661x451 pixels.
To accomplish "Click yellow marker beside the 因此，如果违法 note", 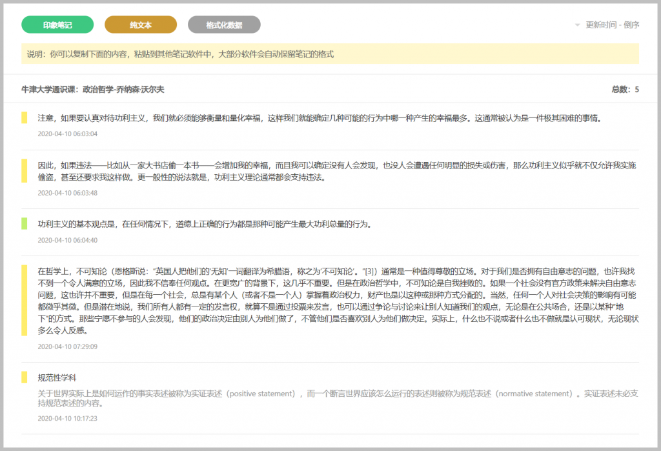I will click(x=24, y=170).
